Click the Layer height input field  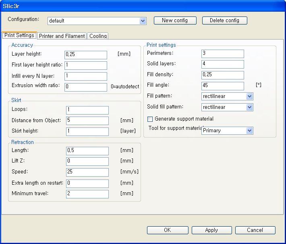coord(85,55)
